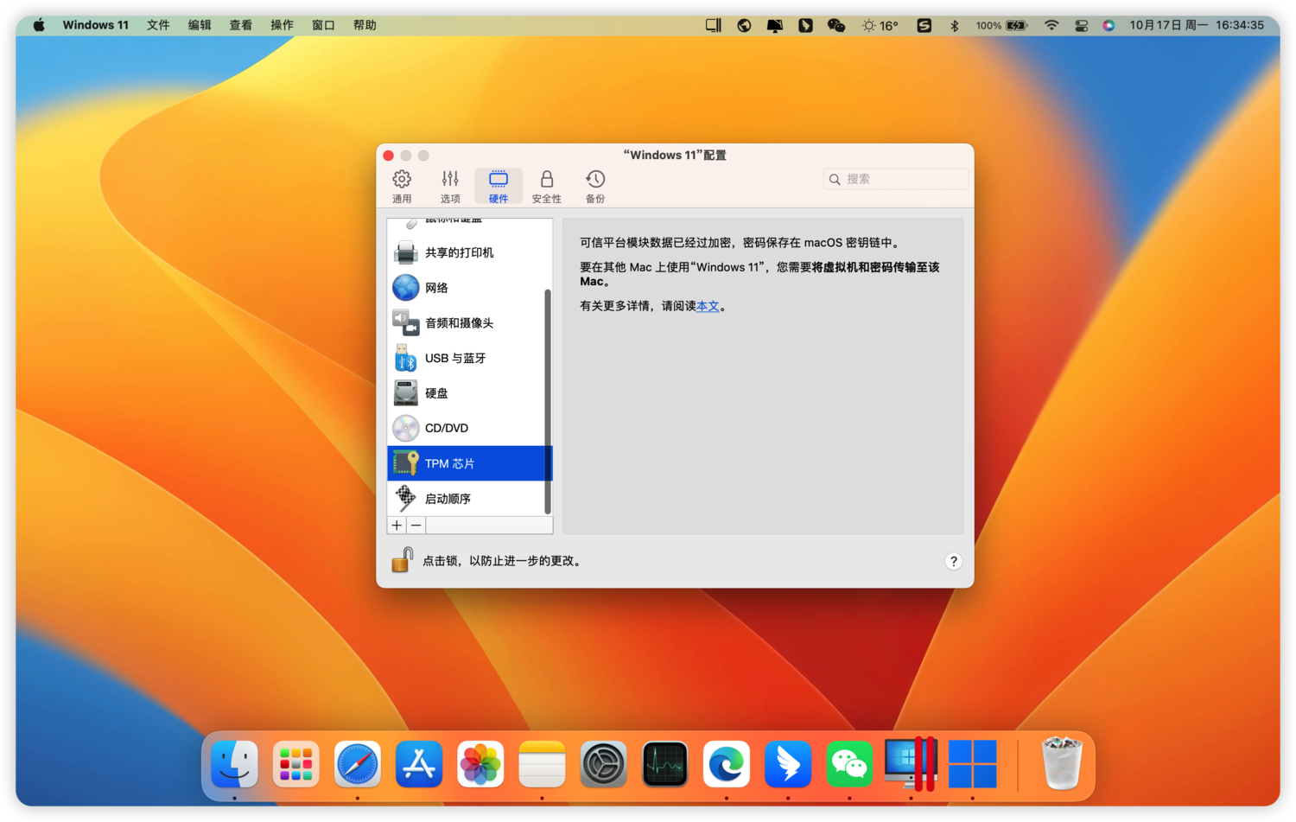Click the Siri icon in menu bar
Viewport: 1296px width, 822px height.
pos(1109,25)
